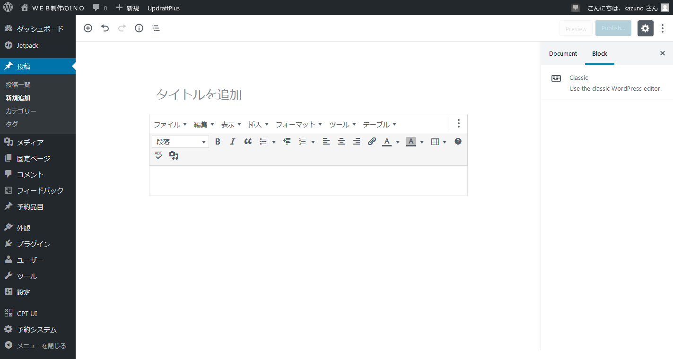Screen dimensions: 673x359
Task: Align text right
Action: tap(357, 141)
